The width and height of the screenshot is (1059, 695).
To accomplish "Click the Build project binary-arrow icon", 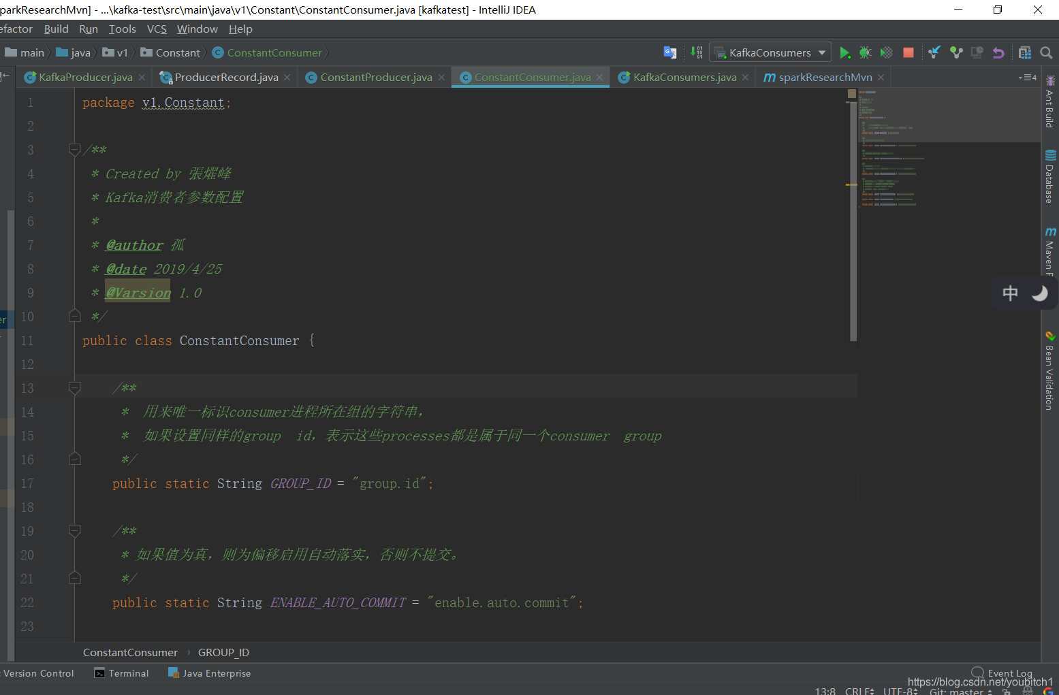I will pyautogui.click(x=696, y=52).
